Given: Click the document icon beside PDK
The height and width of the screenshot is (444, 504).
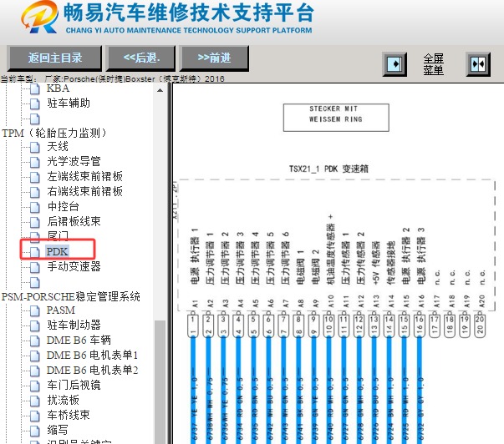Looking at the screenshot, I should (x=35, y=252).
